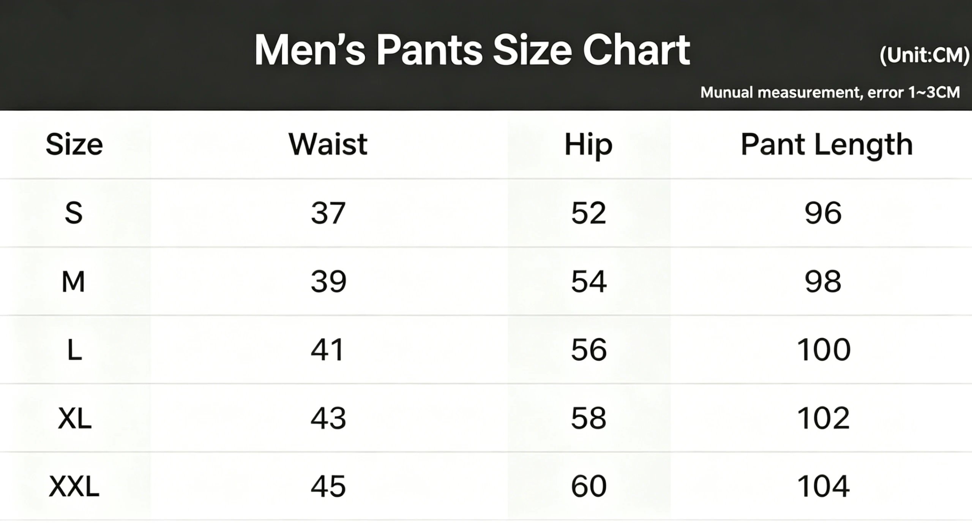This screenshot has height=527, width=972.
Task: Click the Men's Pants Size Chart title
Action: point(472,51)
